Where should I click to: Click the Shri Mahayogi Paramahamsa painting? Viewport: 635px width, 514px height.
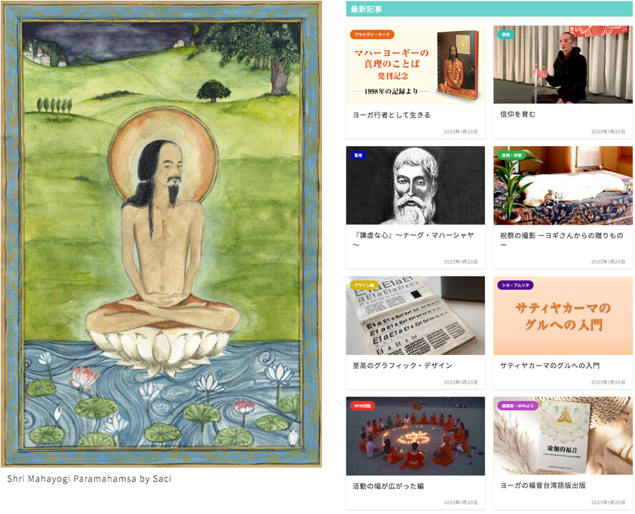[161, 234]
